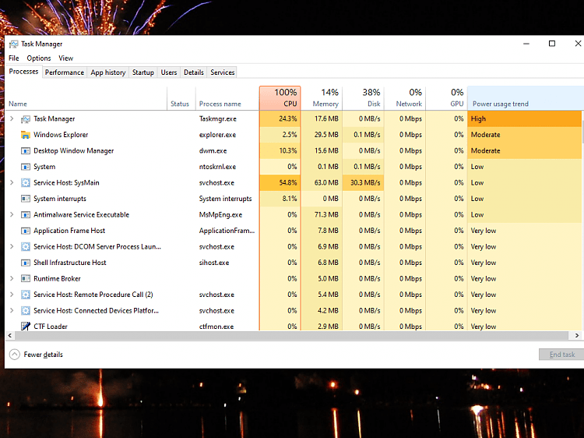Image resolution: width=584 pixels, height=438 pixels.
Task: Click the Remote Procedure Call gear icon
Action: 26,295
